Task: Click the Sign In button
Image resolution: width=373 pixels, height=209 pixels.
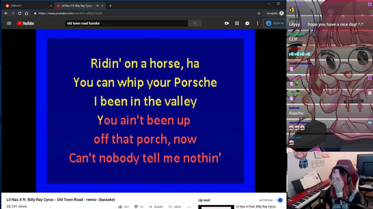Action: tap(275, 23)
